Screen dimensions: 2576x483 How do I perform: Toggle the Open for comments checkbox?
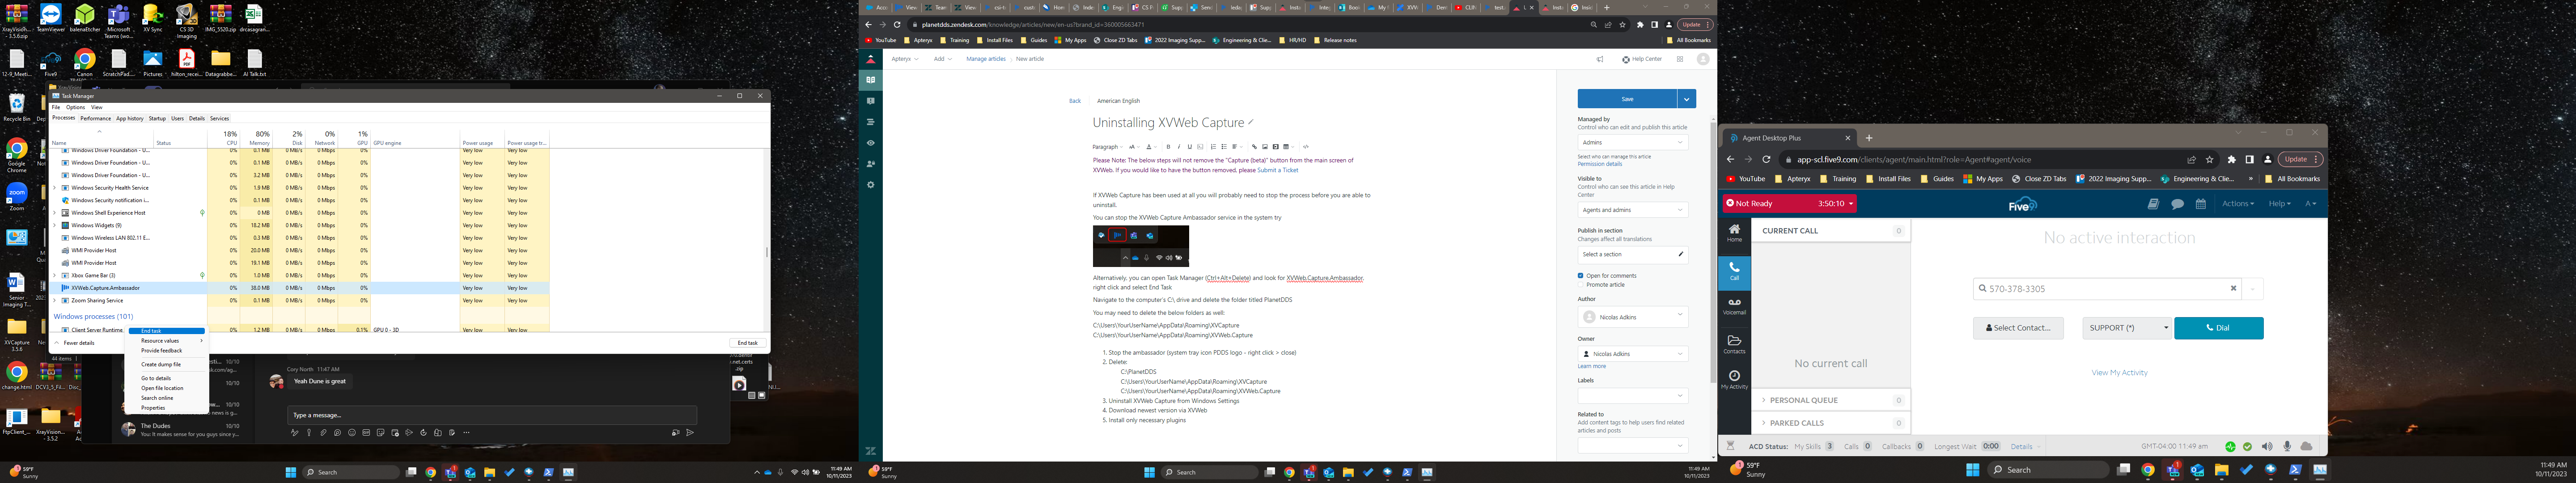point(1581,276)
